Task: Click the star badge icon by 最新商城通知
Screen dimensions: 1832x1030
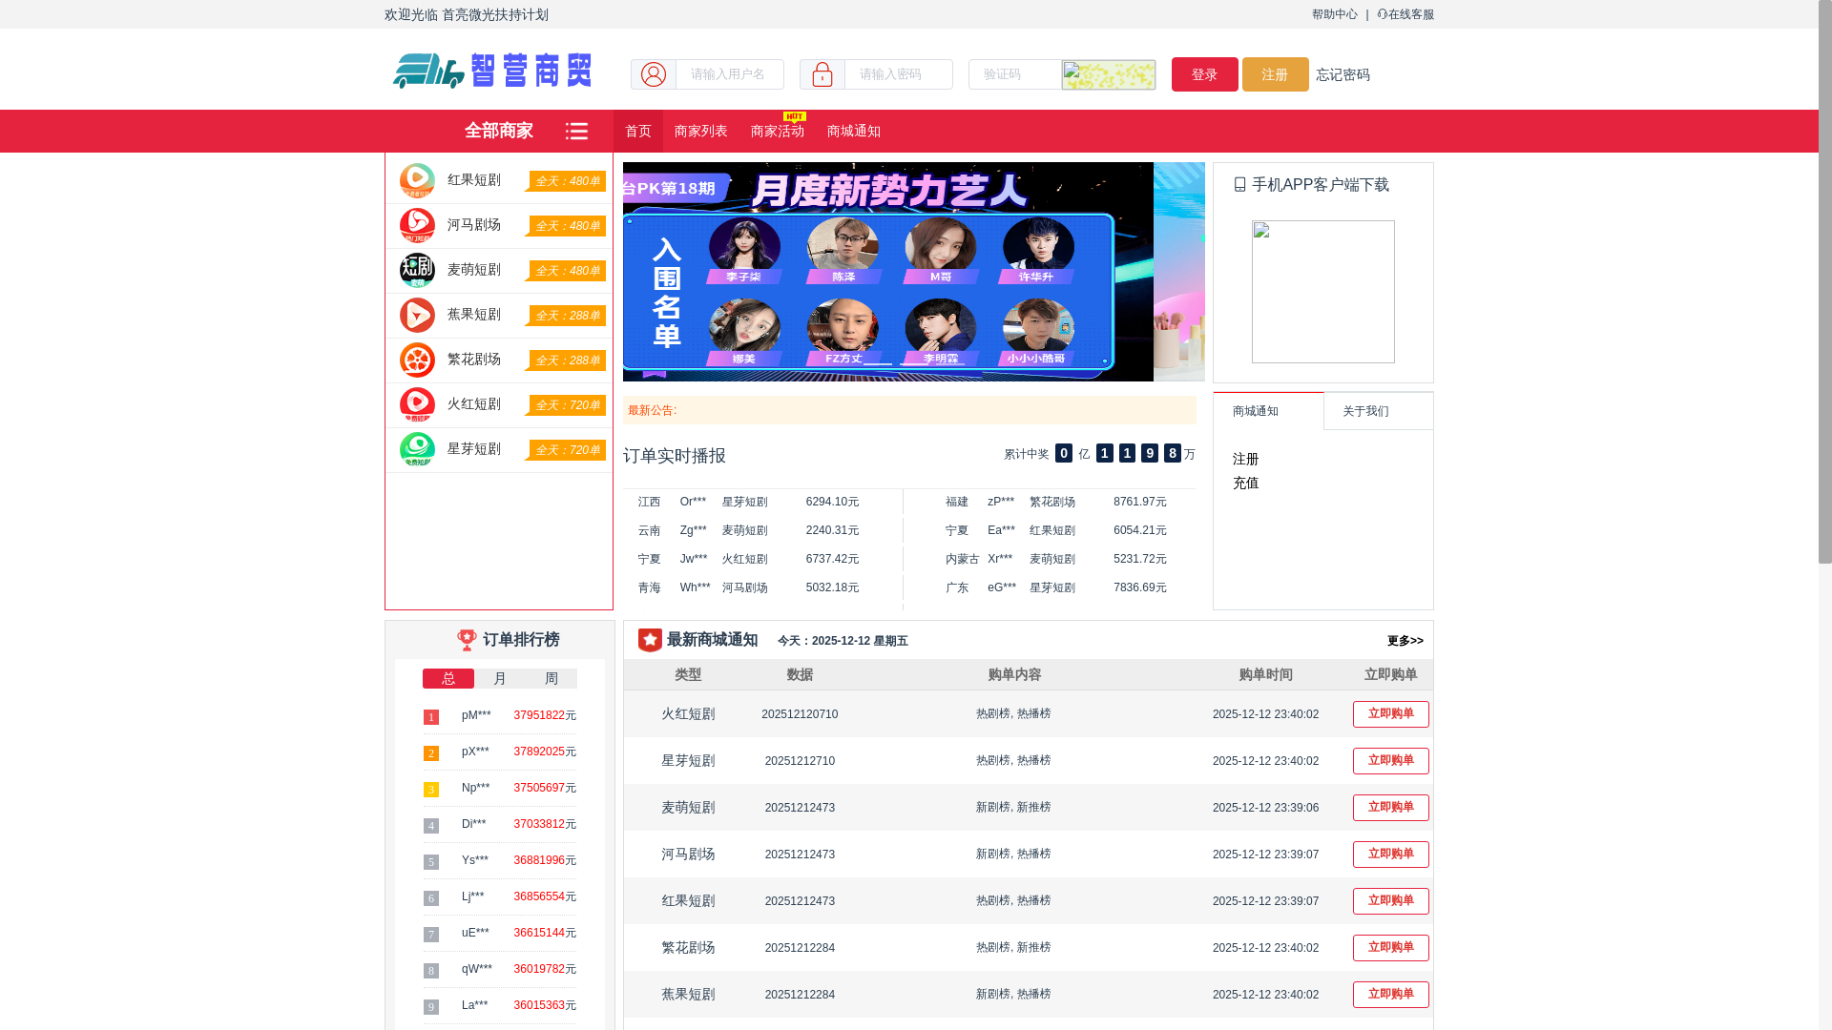Action: [650, 640]
